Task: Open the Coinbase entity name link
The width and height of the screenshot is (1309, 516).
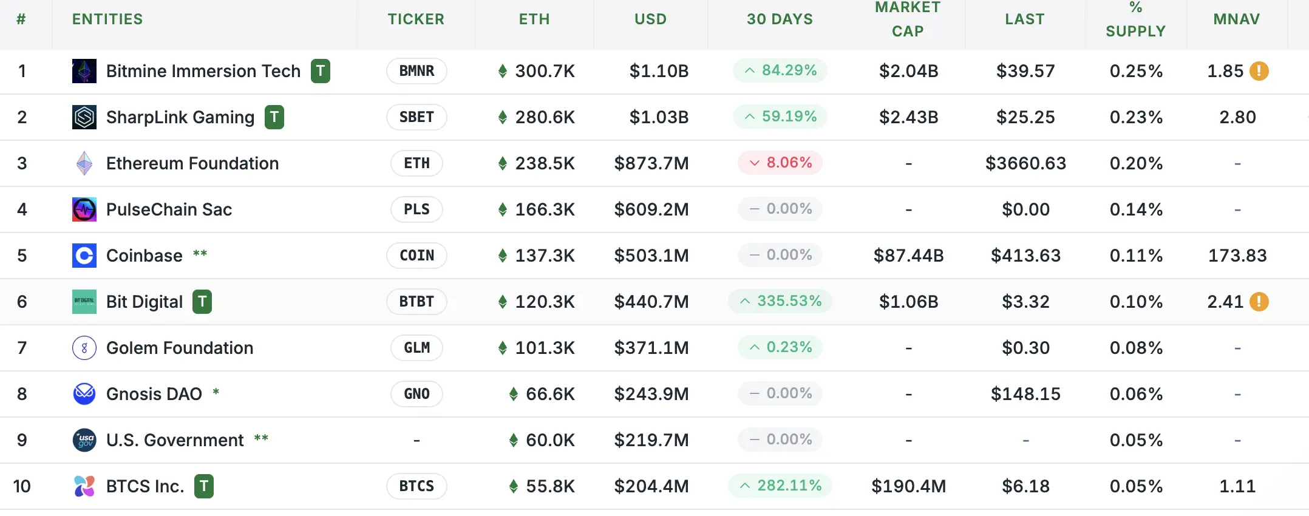Action: pos(145,256)
